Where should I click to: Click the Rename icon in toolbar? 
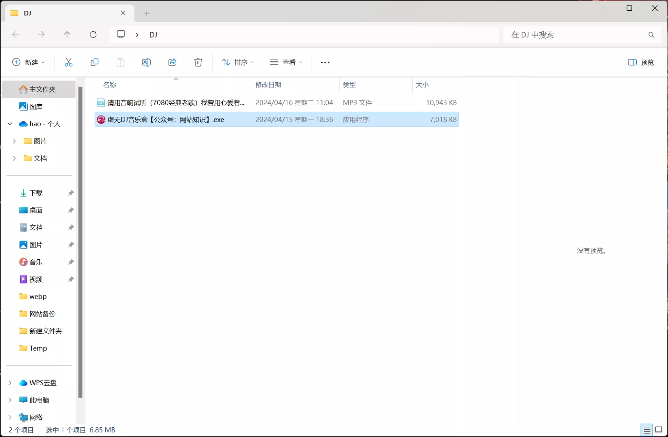pos(146,62)
